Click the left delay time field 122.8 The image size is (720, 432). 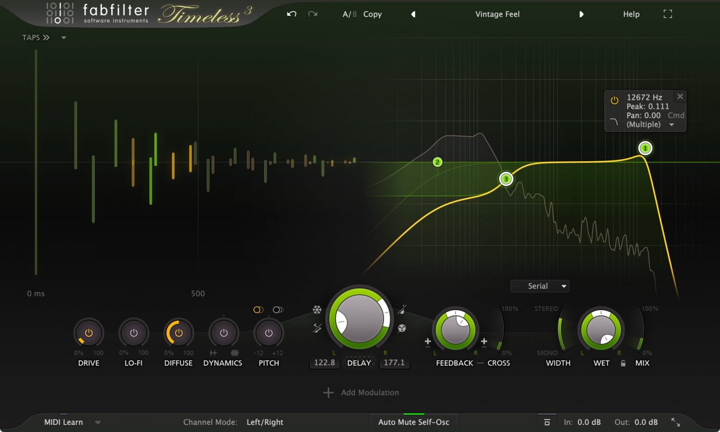(324, 363)
